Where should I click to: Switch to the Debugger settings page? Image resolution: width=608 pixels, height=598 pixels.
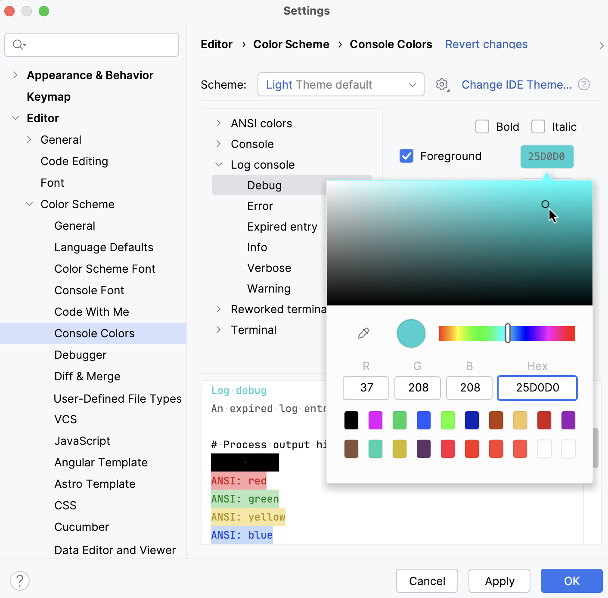pyautogui.click(x=80, y=354)
